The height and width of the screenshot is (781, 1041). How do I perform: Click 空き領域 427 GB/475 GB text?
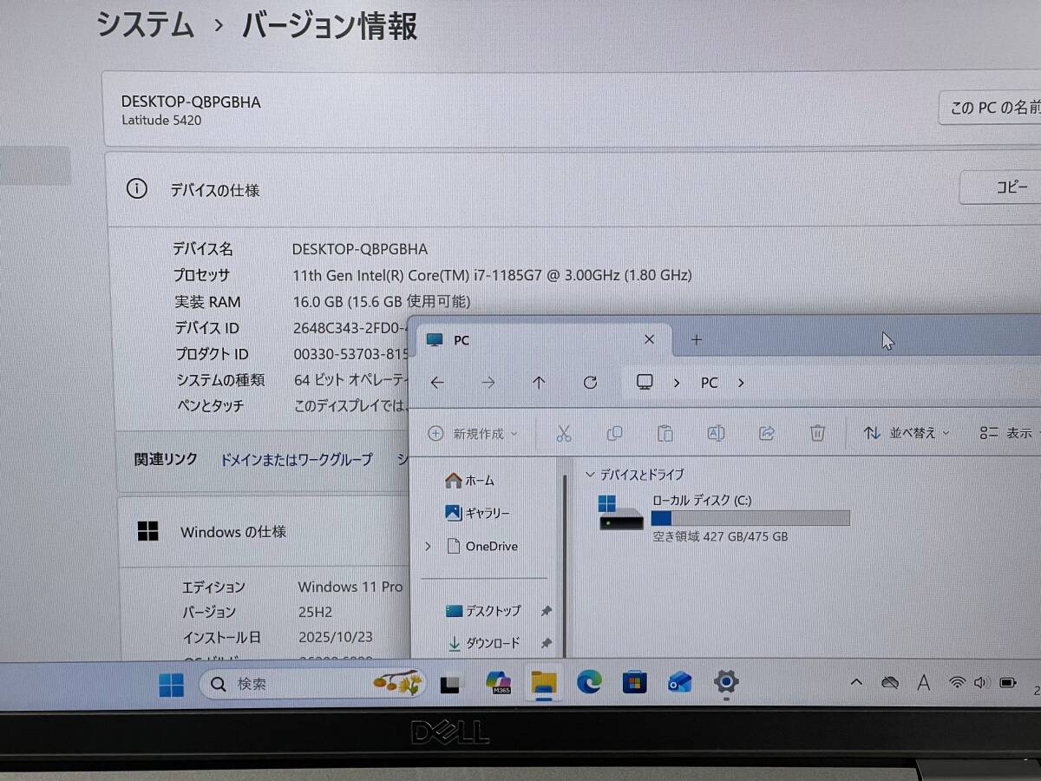(x=720, y=536)
